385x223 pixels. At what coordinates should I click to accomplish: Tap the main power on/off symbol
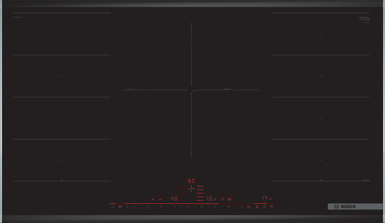(112, 207)
